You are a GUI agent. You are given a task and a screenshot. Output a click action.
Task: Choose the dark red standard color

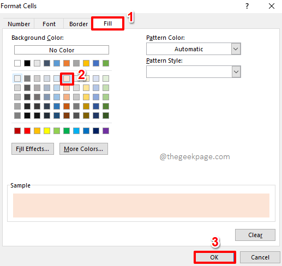pyautogui.click(x=17, y=131)
